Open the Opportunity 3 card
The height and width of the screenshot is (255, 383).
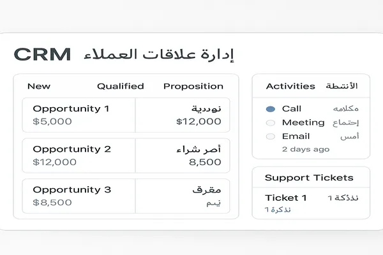pos(79,196)
